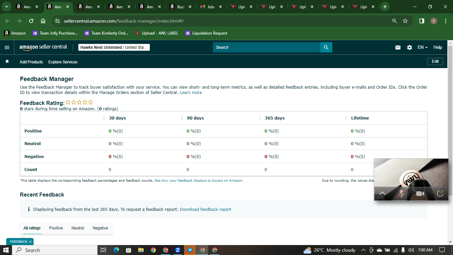Show hidden system tray icons
Image resolution: width=453 pixels, height=255 pixels.
pos(363,250)
